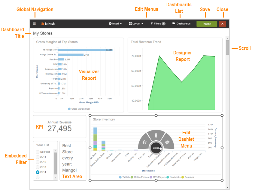Open the Layout dropdown menu
Viewport: 258px width, 195px height.
(x=136, y=24)
